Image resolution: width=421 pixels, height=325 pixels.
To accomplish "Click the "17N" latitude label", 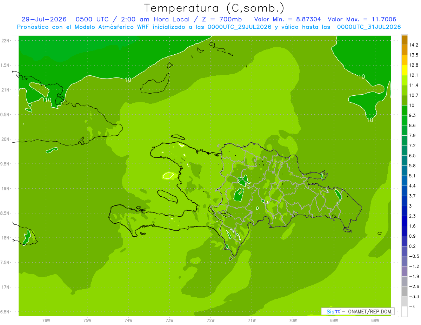I will click(x=6, y=287).
